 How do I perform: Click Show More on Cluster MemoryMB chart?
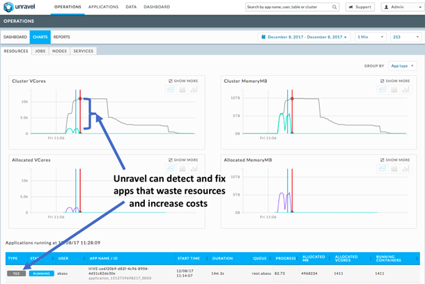(395, 81)
